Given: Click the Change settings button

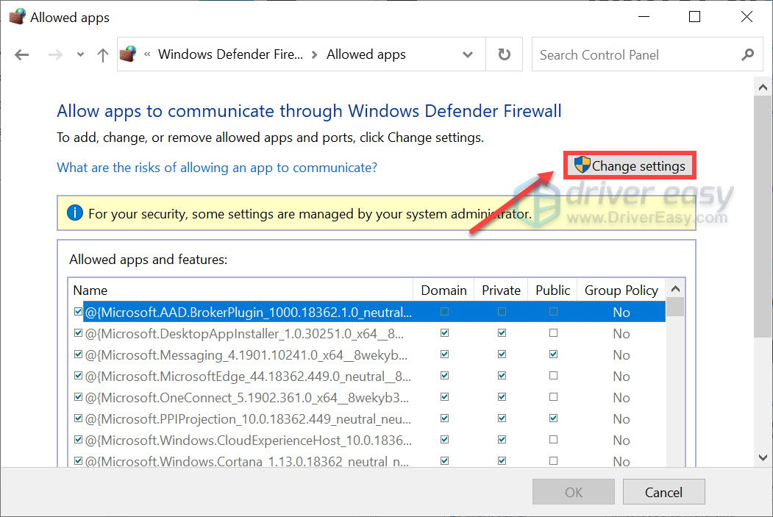Looking at the screenshot, I should pos(630,165).
